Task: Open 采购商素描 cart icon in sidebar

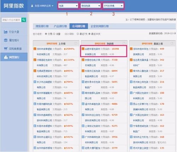Action: click(6, 49)
